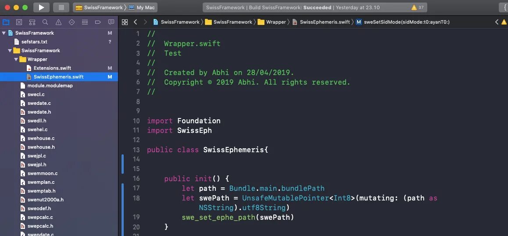508x236 pixels.
Task: Select SwissEphemeris.swift in jump bar
Action: [321, 22]
